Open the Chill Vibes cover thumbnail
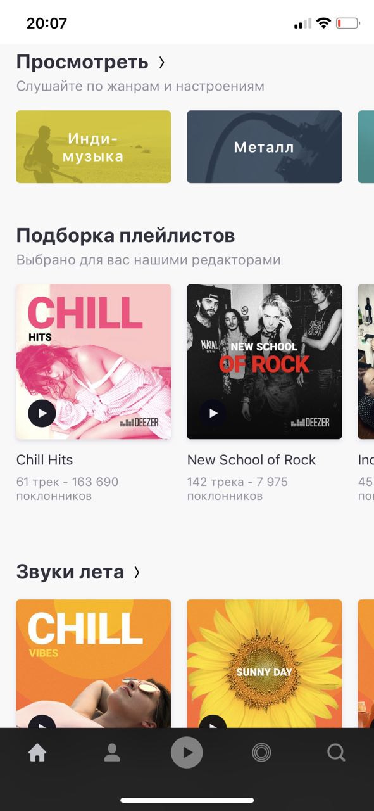Viewport: 374px width, 811px height. pyautogui.click(x=93, y=663)
